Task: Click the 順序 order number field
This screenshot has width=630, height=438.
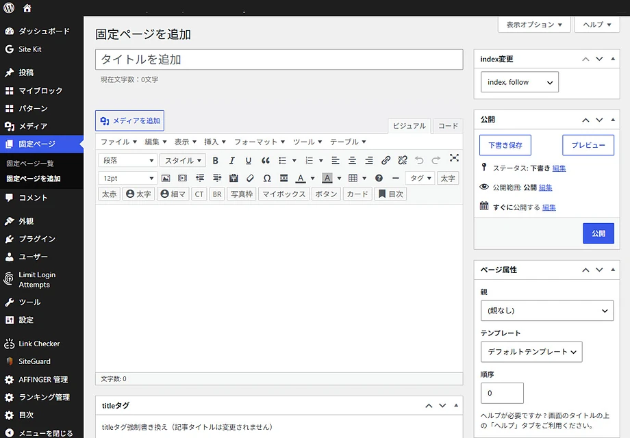Action: [502, 393]
